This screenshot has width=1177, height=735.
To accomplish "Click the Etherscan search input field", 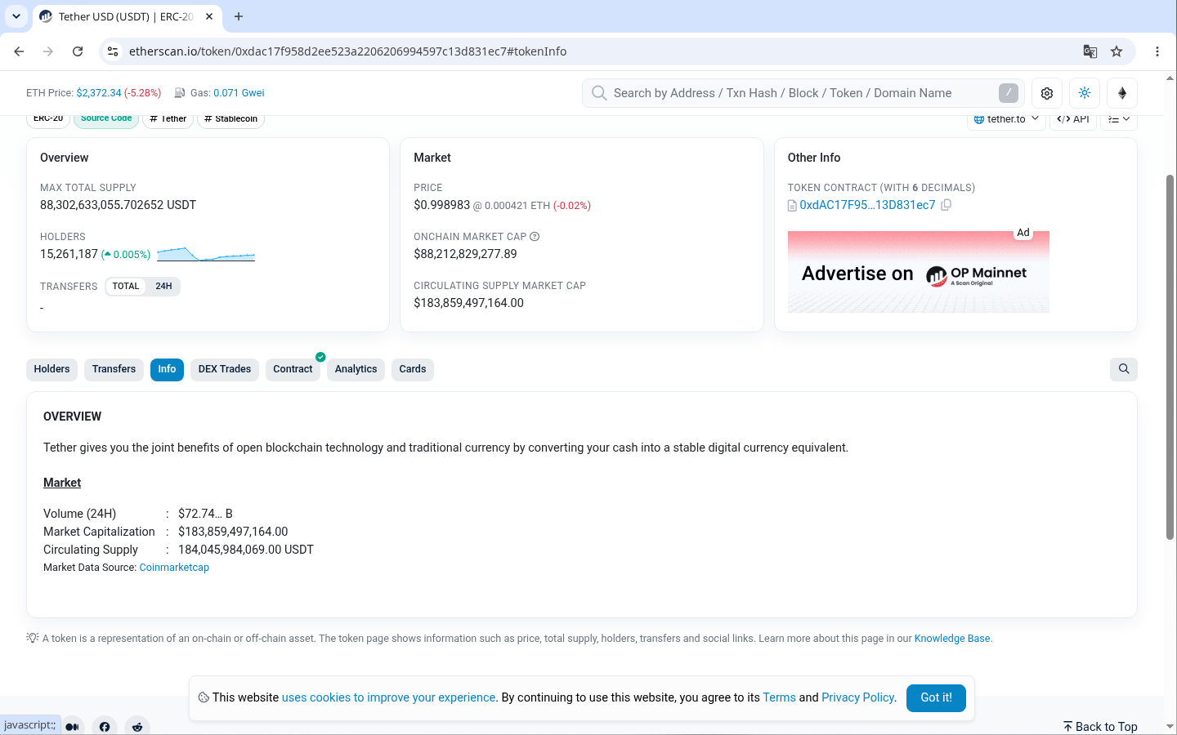I will [x=803, y=93].
